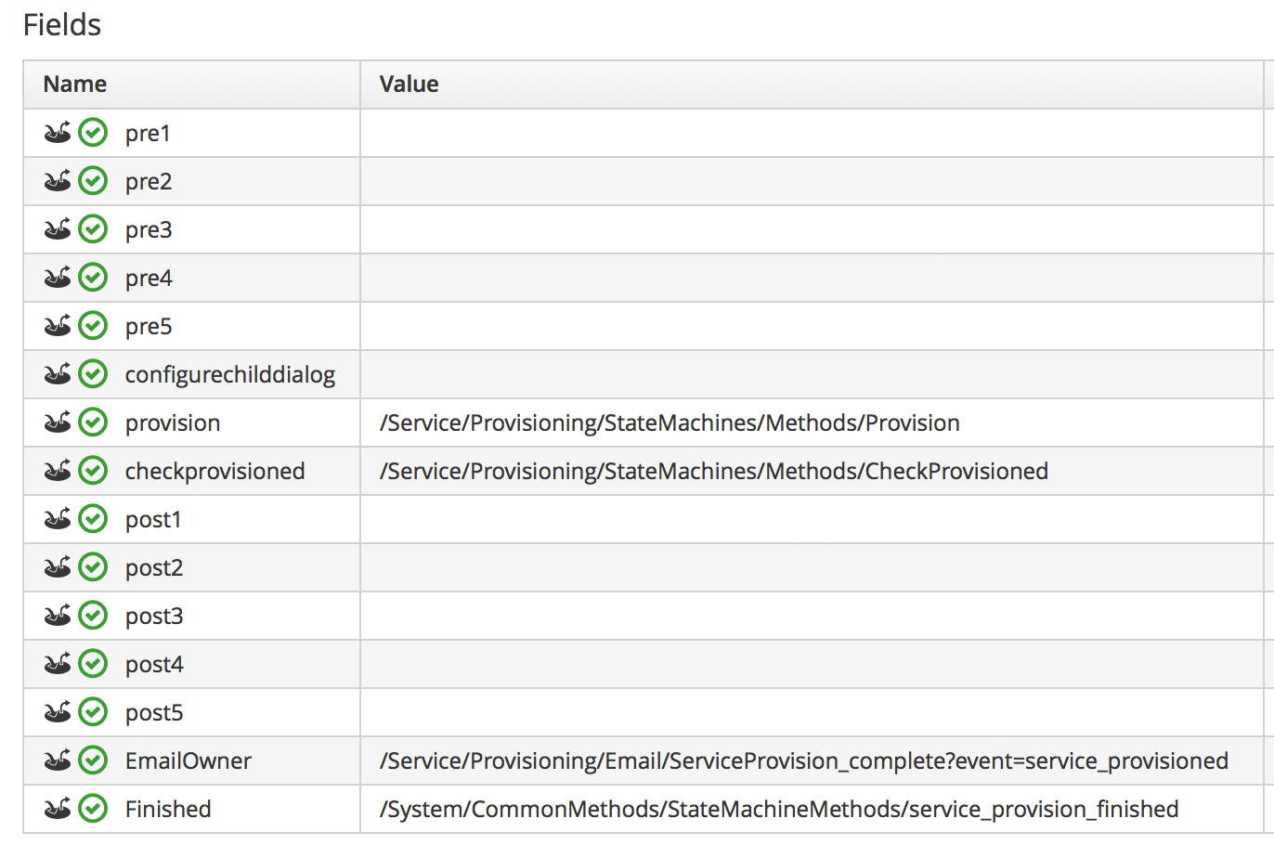Click the state icon beside EmailOwner
Image resolution: width=1274 pixels, height=845 pixels.
pyautogui.click(x=58, y=760)
